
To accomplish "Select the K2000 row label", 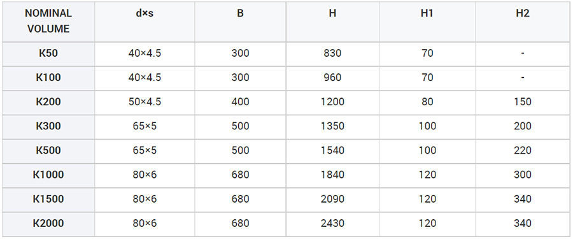I will 48,224.
